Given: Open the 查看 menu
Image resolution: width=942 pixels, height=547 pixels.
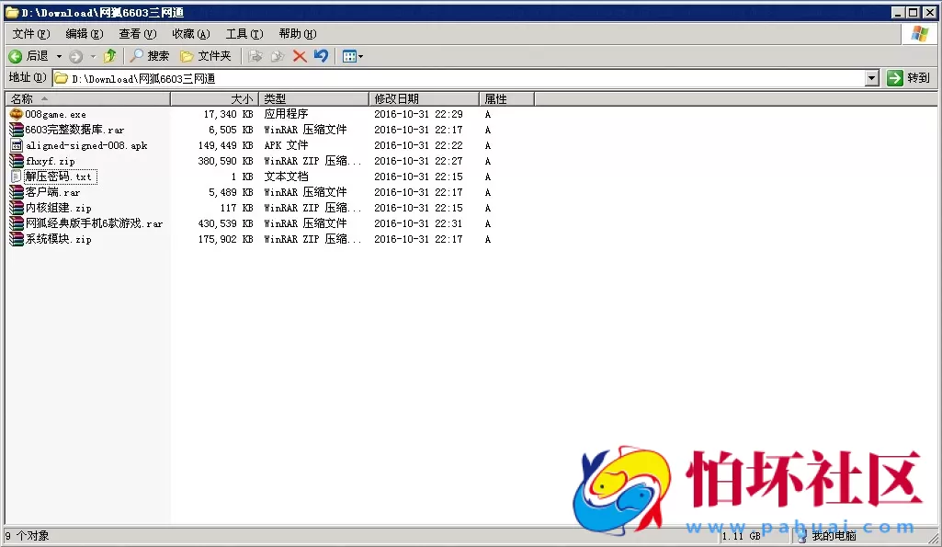Looking at the screenshot, I should (x=136, y=33).
